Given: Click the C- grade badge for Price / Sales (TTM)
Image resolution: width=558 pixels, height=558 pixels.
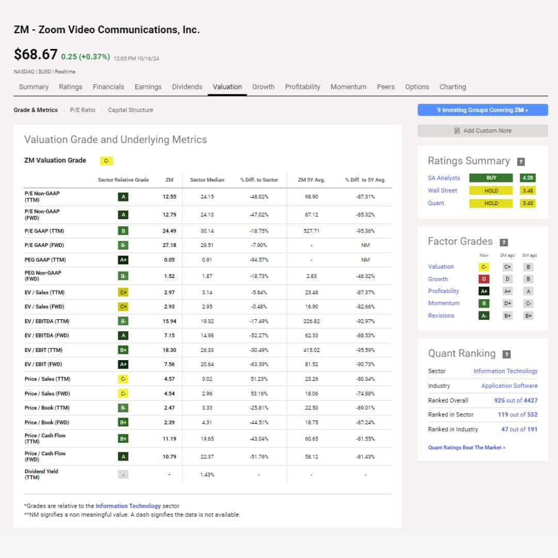Looking at the screenshot, I should tap(123, 379).
